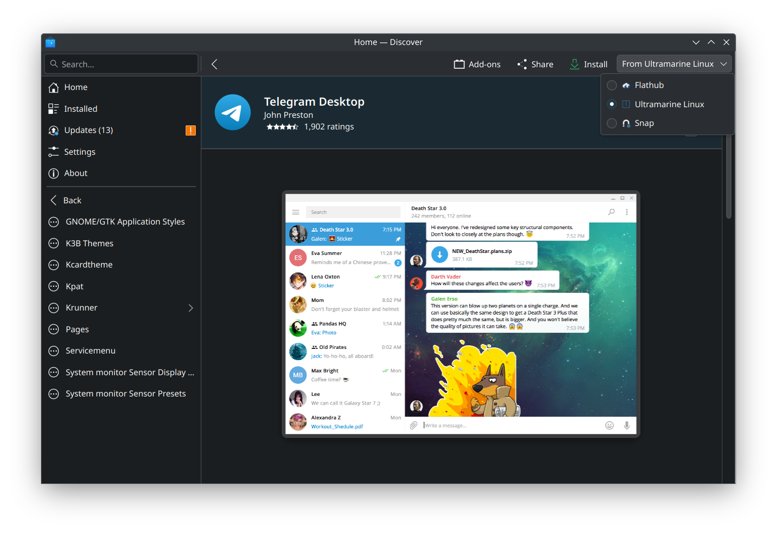
Task: Click the Snap source icon
Action: [626, 123]
